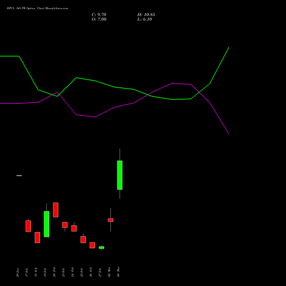This screenshot has height=286, width=286.
Task: Select the close value "C: 9.70"
Action: pos(99,15)
